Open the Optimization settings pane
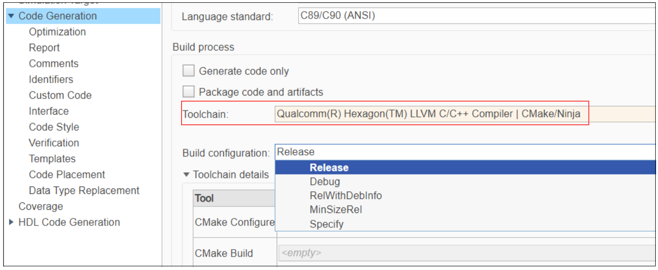658x270 pixels. coord(57,32)
